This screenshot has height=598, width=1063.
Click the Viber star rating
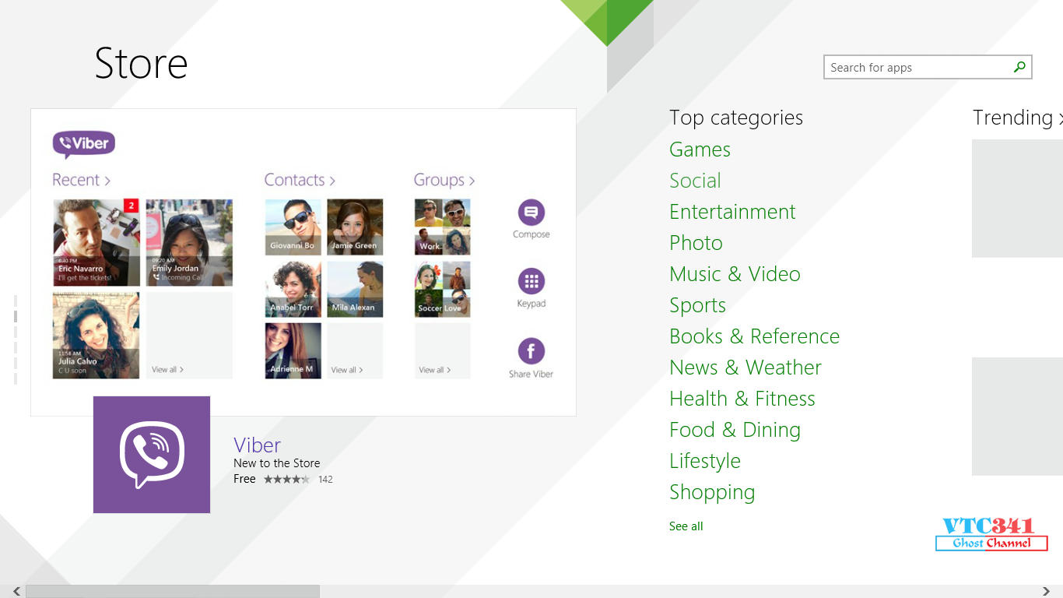tap(286, 480)
